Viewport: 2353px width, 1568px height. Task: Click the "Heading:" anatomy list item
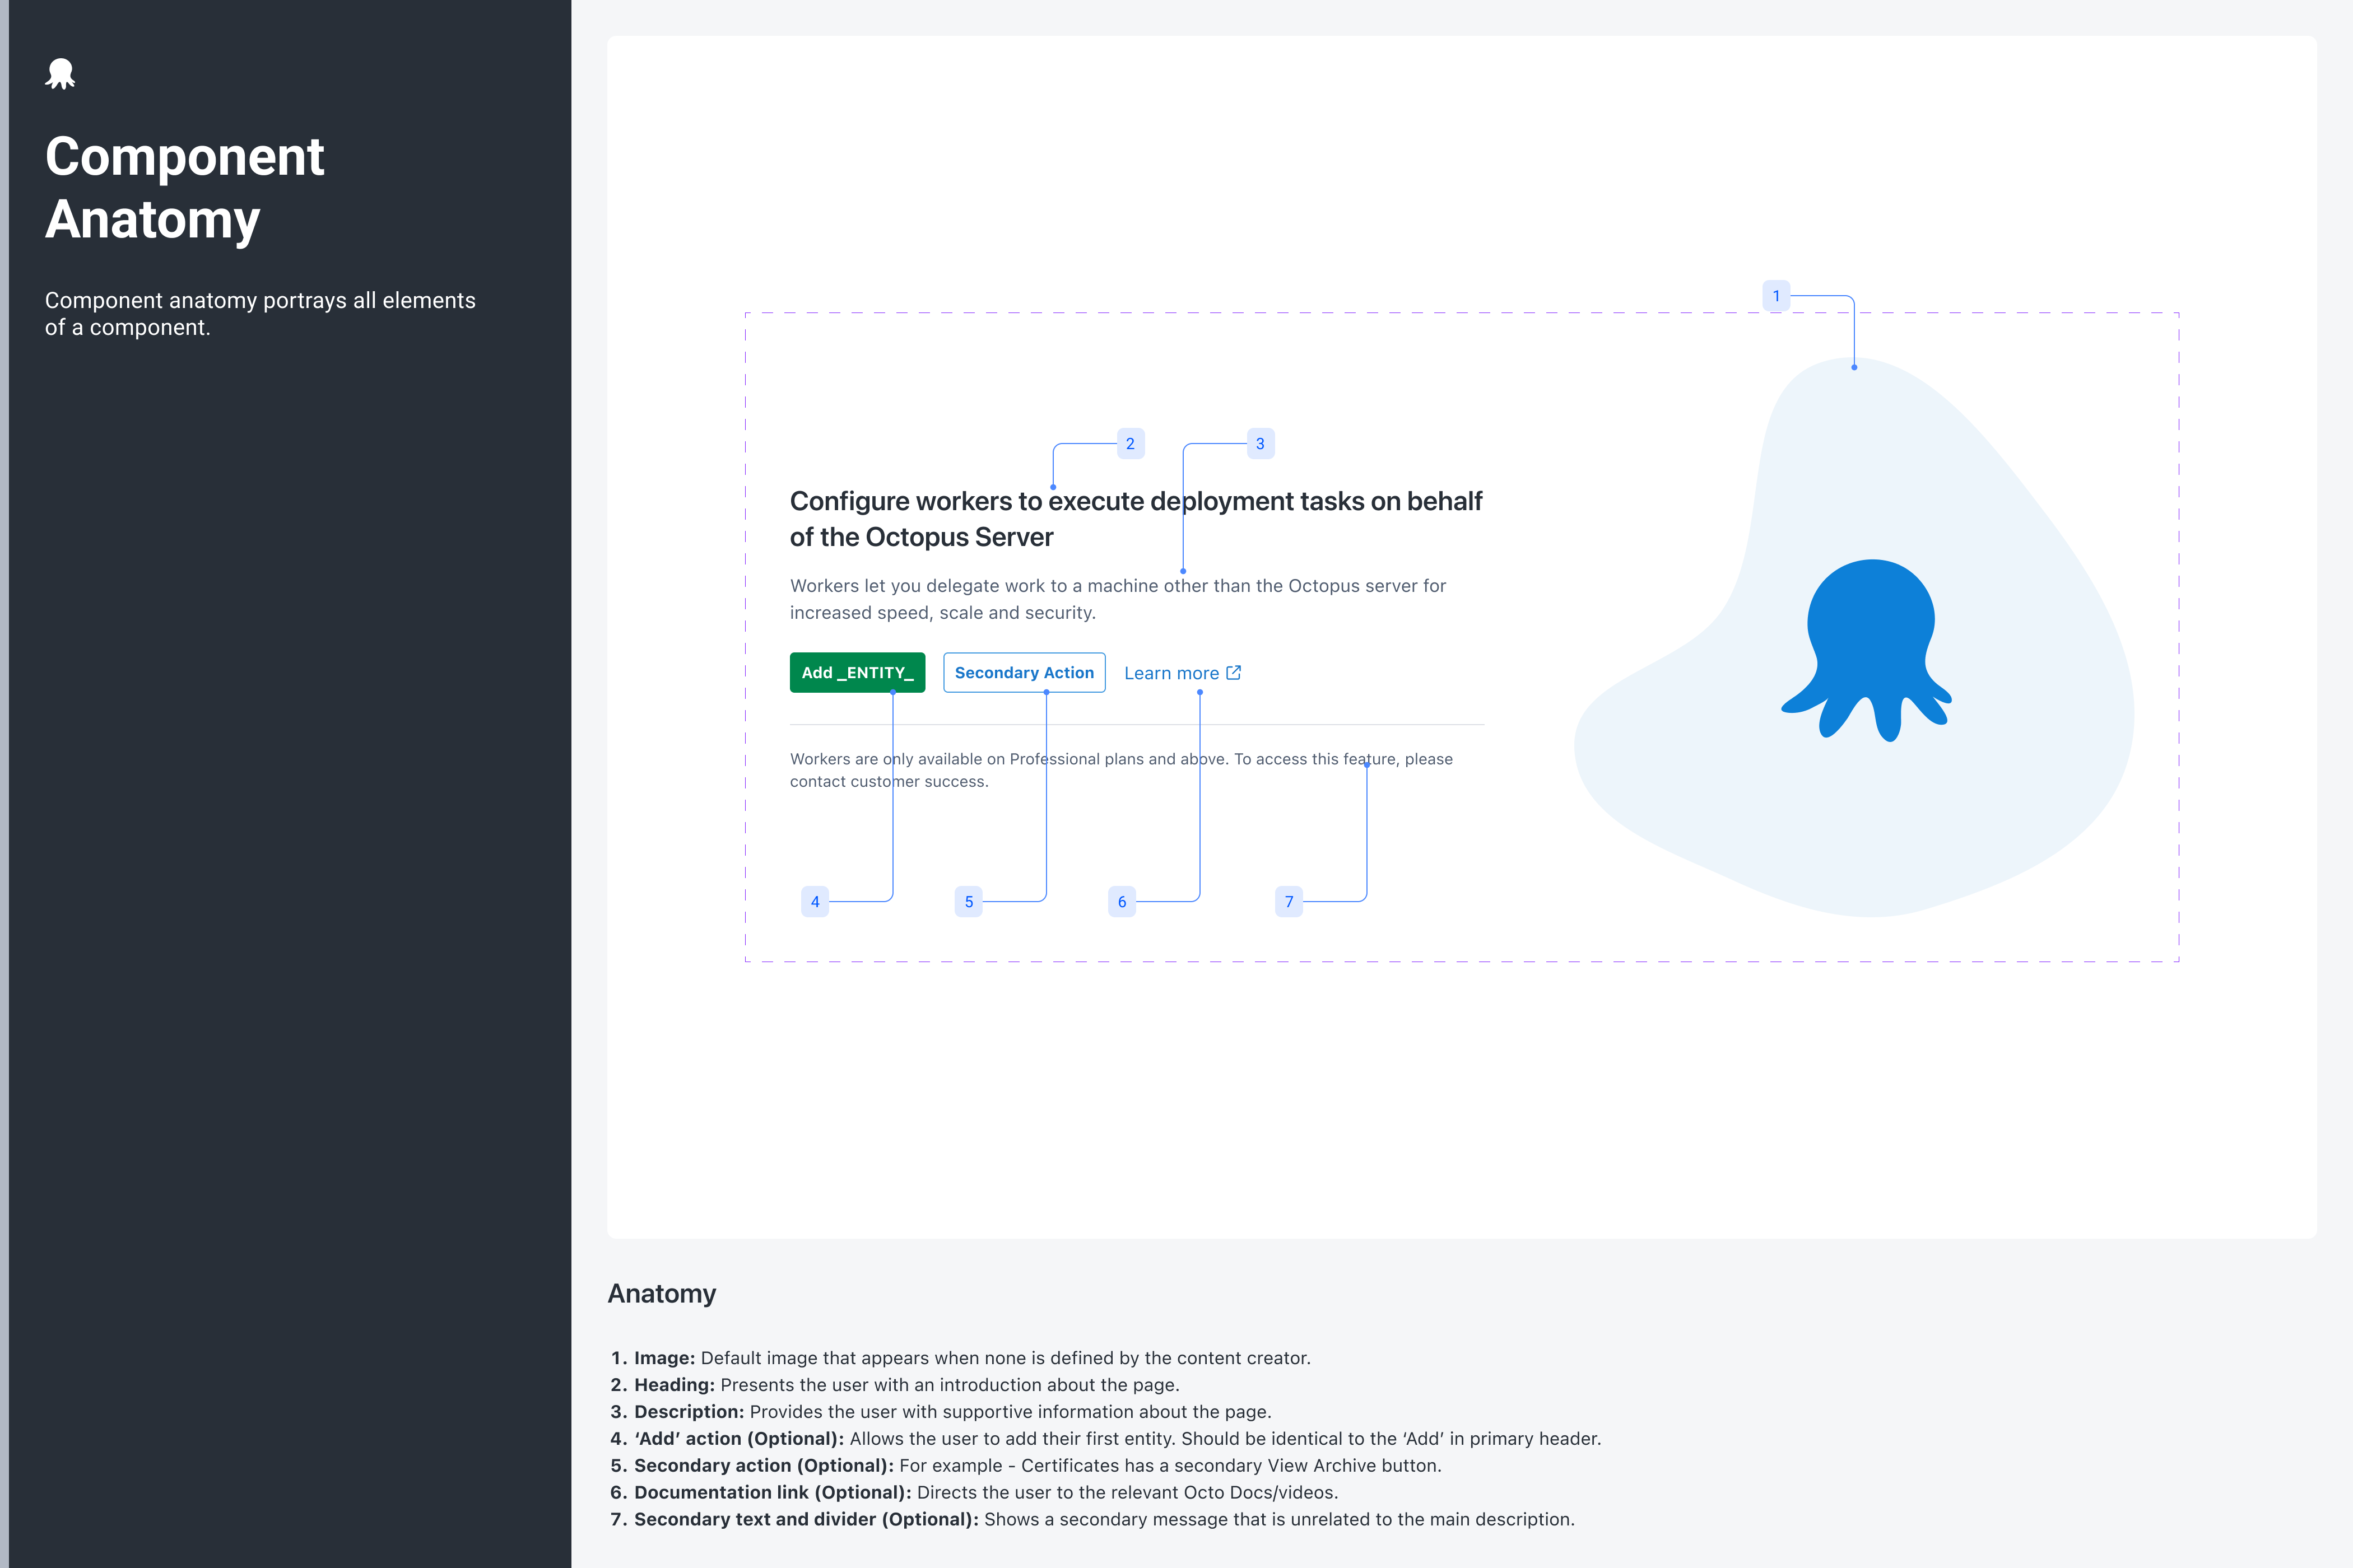point(895,1385)
